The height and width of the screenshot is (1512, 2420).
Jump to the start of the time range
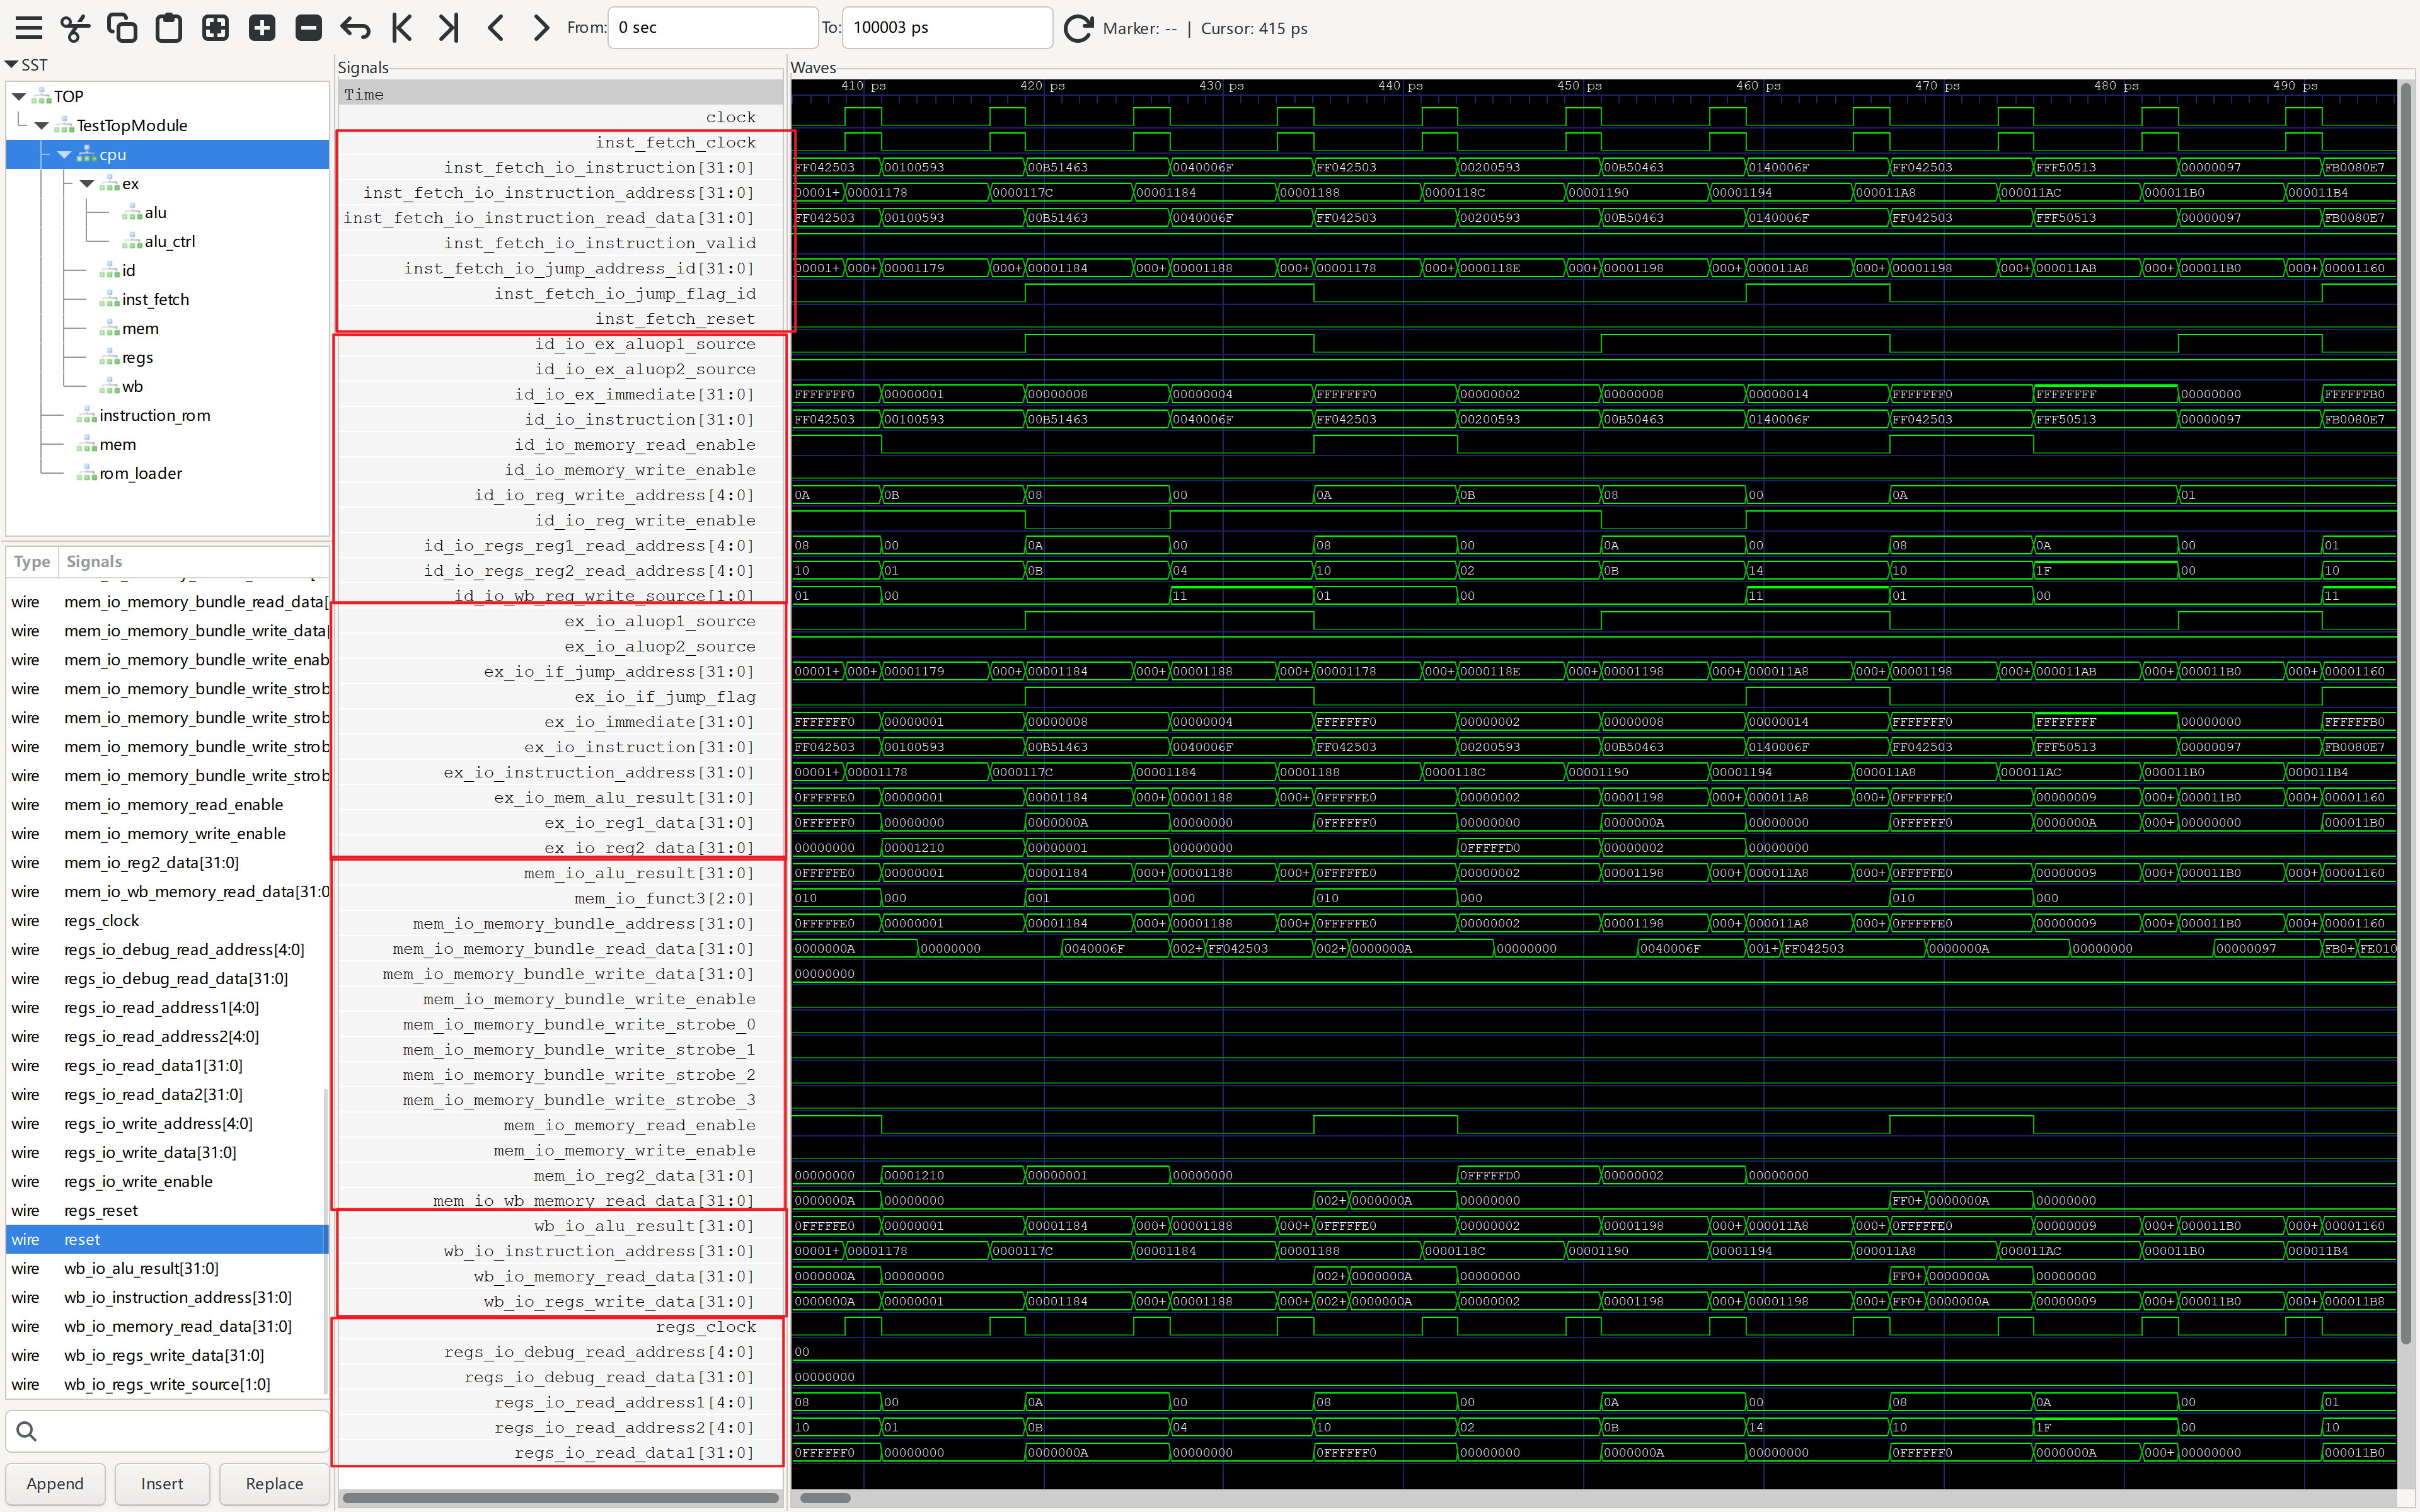point(402,27)
